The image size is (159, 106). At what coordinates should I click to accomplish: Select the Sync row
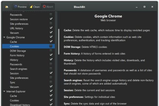[x=29, y=82]
